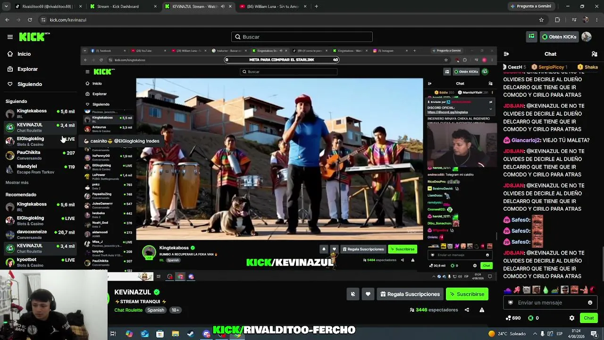Report the stream with the warning triangle
The width and height of the screenshot is (604, 340).
482,310
